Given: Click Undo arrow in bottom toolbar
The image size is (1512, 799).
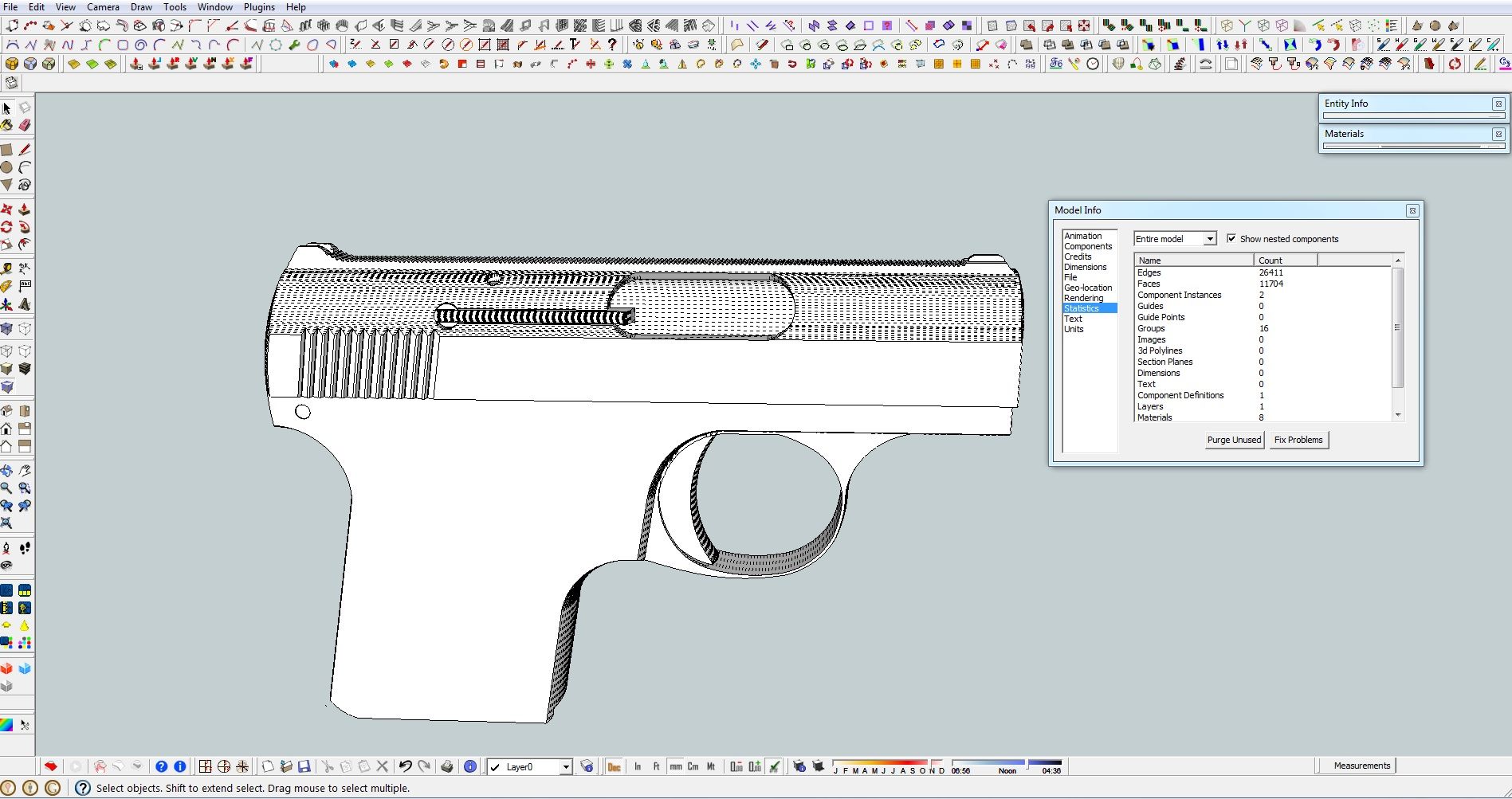Looking at the screenshot, I should tap(405, 766).
